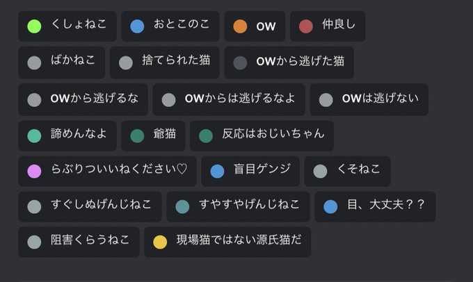Click the ばかねこ role tag
Screen dimensions: 473x282
point(61,63)
